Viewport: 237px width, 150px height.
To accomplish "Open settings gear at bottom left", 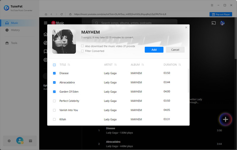I will [9, 141].
